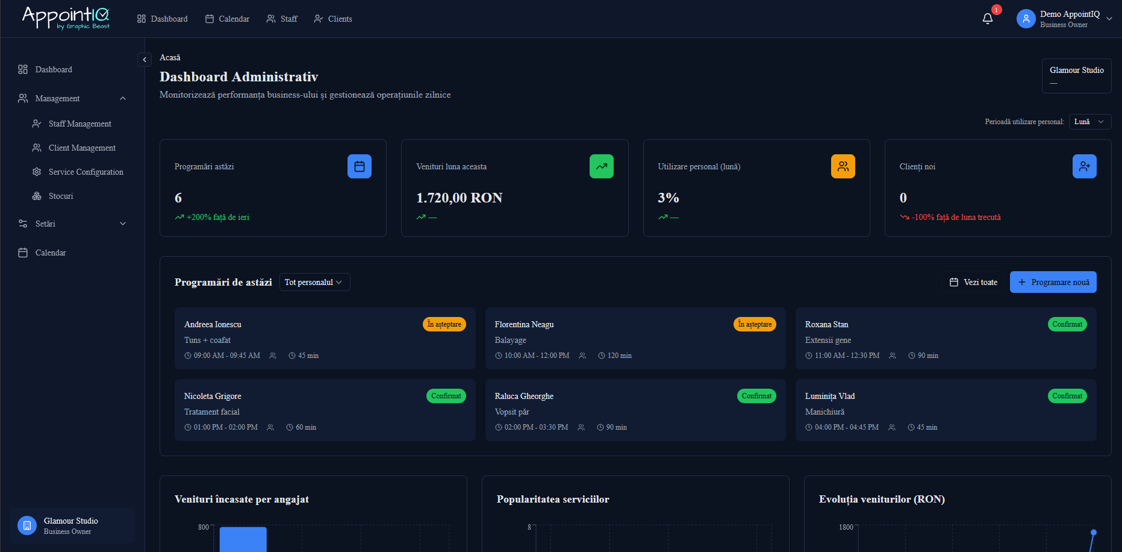Image resolution: width=1122 pixels, height=552 pixels.
Task: Click staff icon in Andreea Ionescu appointment
Action: (273, 356)
